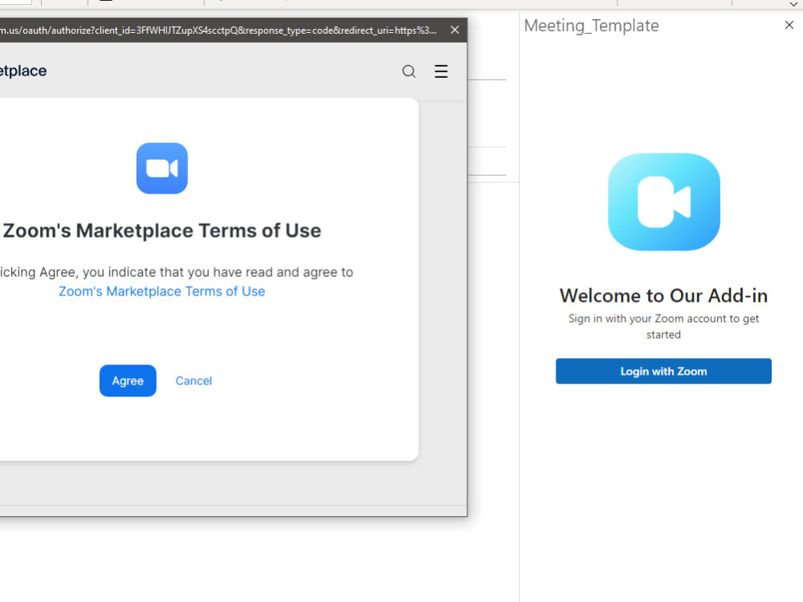This screenshot has width=803, height=602.
Task: Click 'Sign in with your Zoom account' text
Action: click(x=663, y=326)
